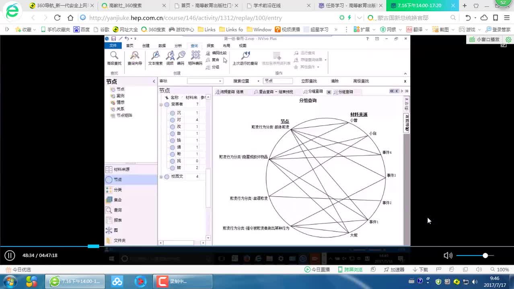Open 文件夹 in navigation sidebar
Screen dimensions: 514x289
(131, 240)
